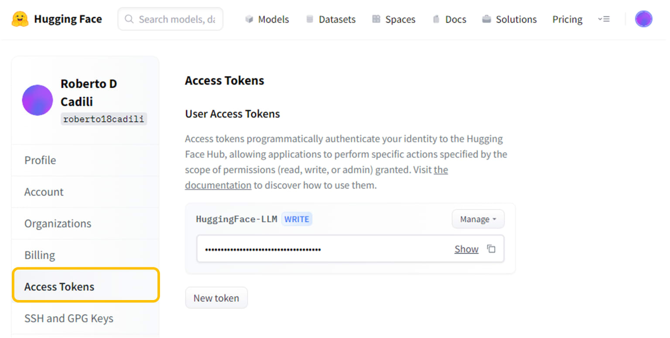Click the HuggingFace-LLM token name

236,219
